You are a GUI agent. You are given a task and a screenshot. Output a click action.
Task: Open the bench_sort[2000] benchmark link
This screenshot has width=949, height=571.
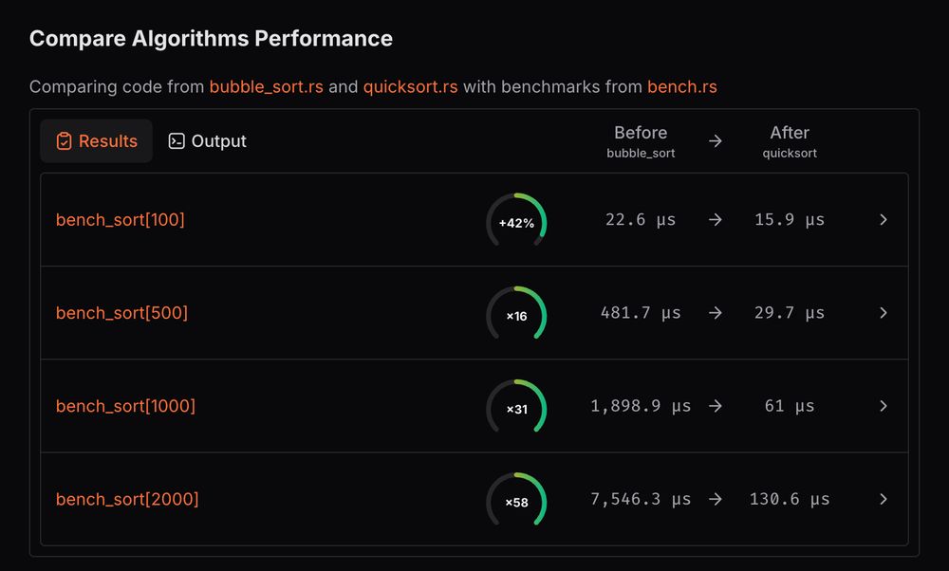point(127,499)
